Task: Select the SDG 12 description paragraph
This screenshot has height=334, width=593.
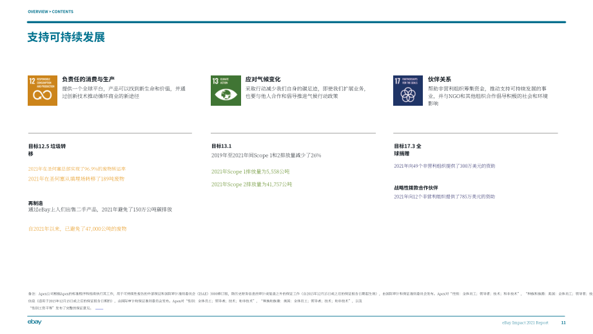Action: point(124,92)
